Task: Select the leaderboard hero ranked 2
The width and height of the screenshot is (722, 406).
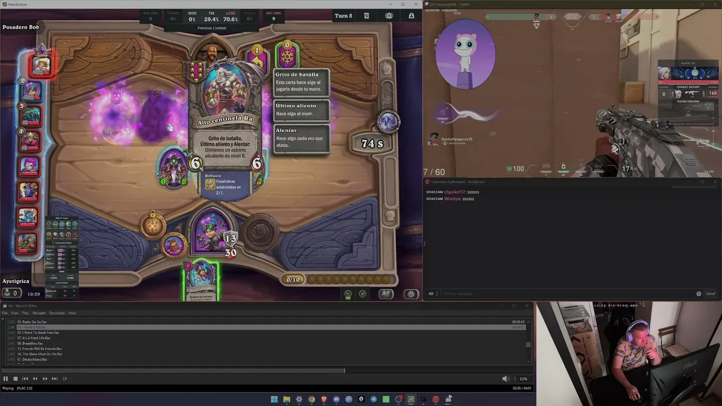Action: point(32,91)
